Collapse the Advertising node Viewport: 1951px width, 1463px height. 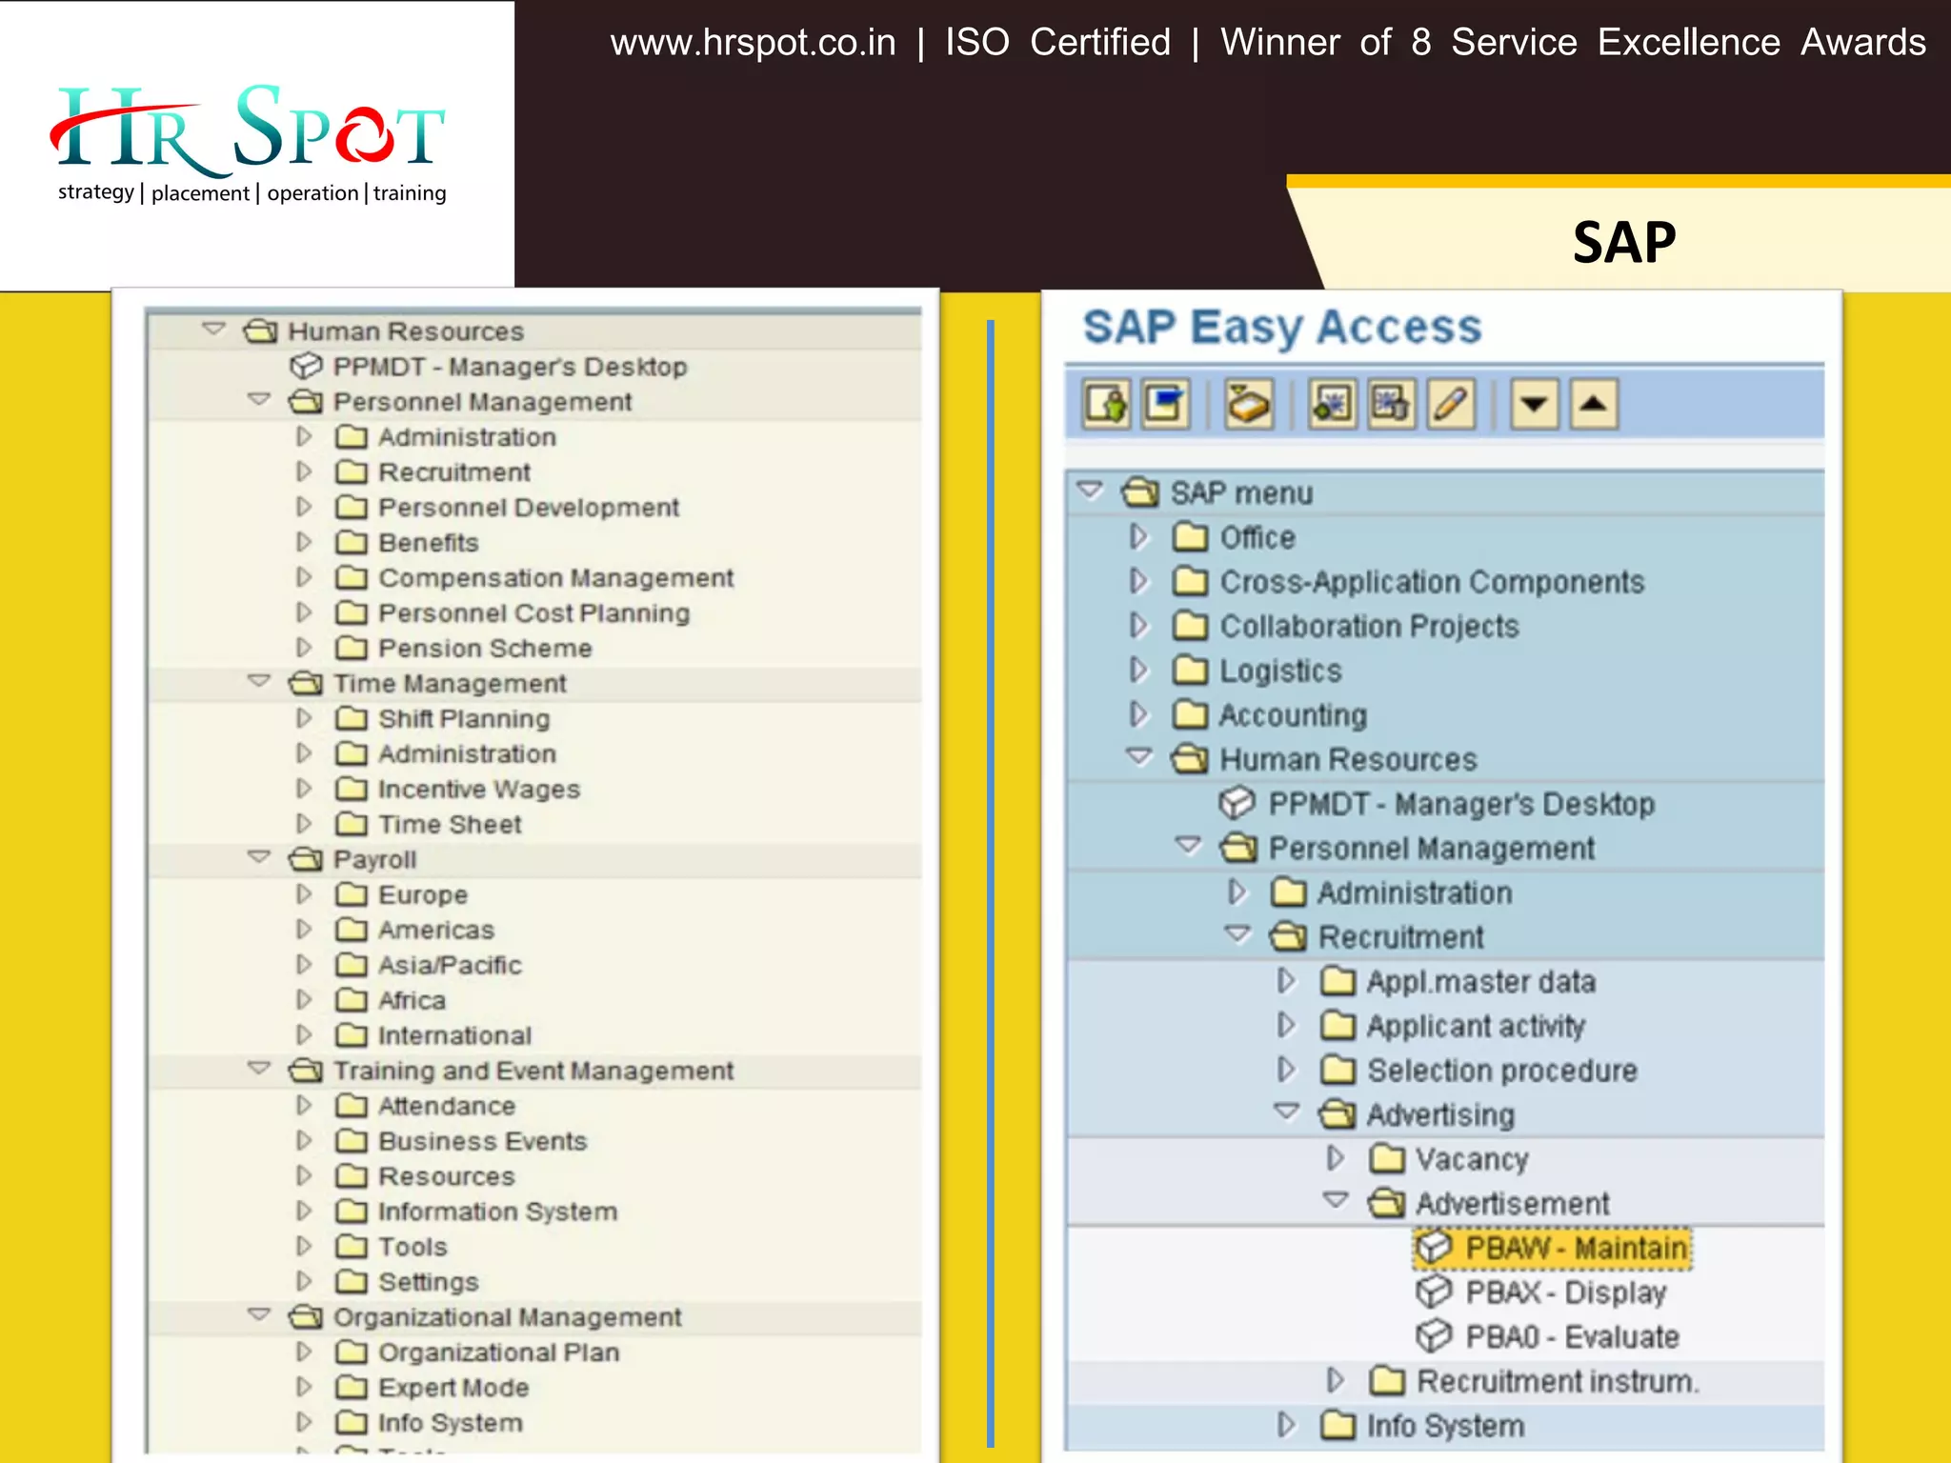click(x=1287, y=1112)
